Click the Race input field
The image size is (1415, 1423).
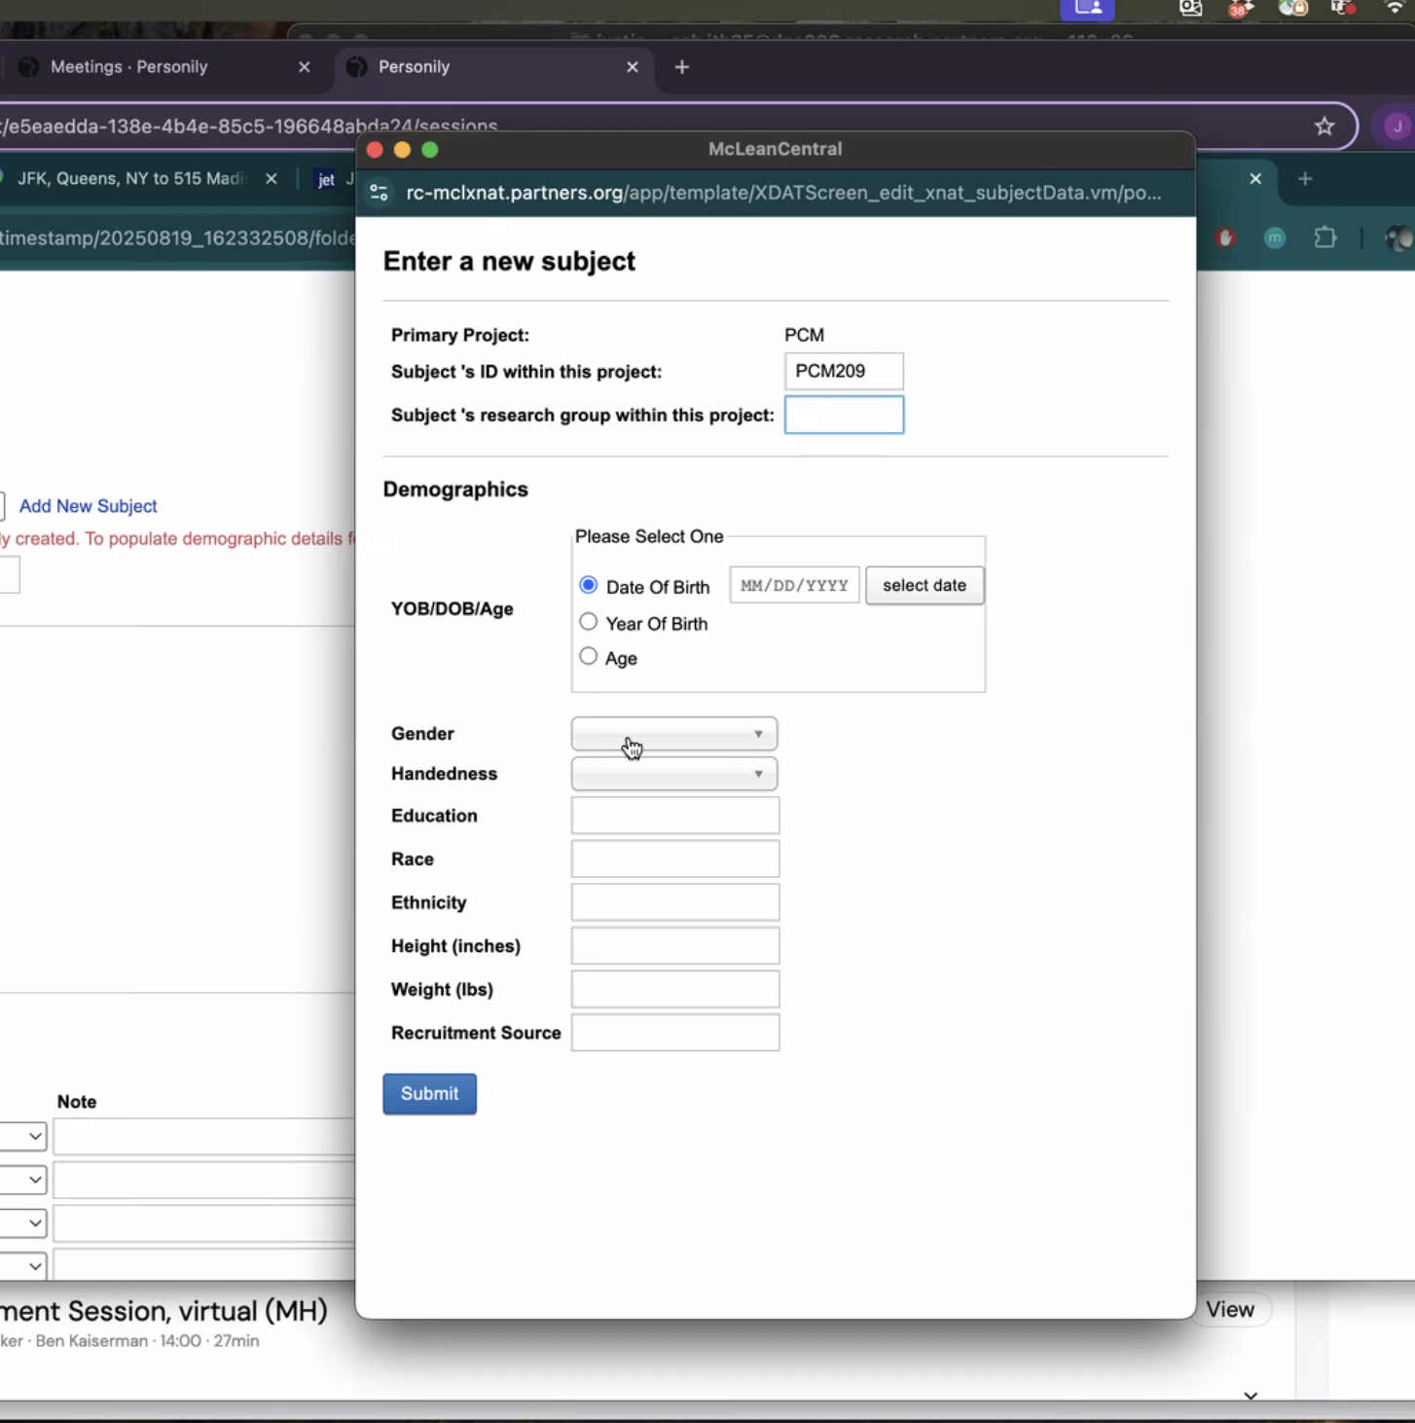675,859
